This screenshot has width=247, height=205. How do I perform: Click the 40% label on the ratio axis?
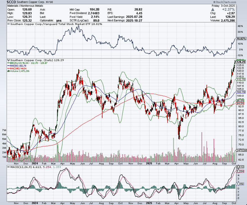click(x=241, y=26)
